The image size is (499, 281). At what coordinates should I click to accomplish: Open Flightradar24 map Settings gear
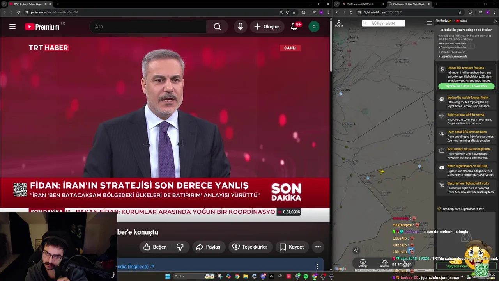tap(363, 263)
